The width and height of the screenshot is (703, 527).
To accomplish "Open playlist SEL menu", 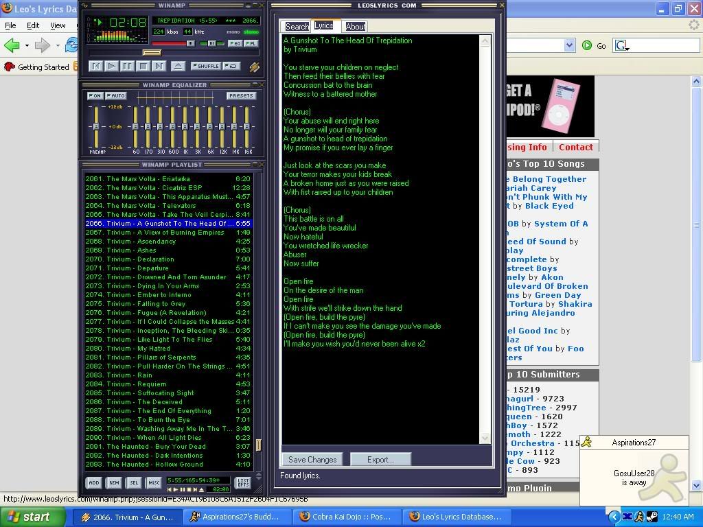I will click(134, 482).
